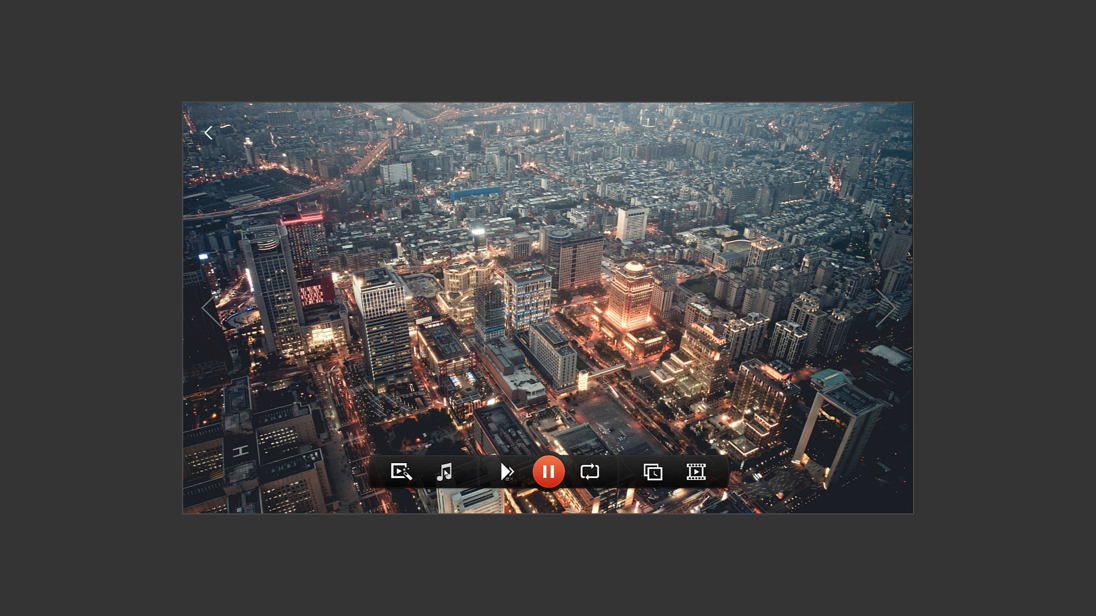The height and width of the screenshot is (616, 1096).
Task: Save slideshow as video via filmstrip icon
Action: click(x=696, y=472)
